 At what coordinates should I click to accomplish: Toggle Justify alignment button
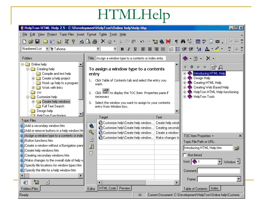[x=163, y=49]
